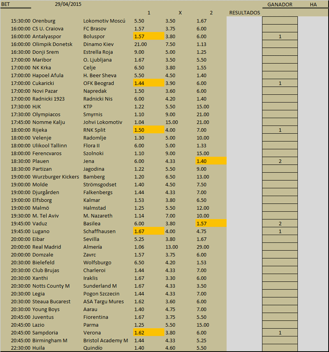Click the Lazio team cell
Image resolution: width=329 pixels, height=352 pixels.
(38, 325)
